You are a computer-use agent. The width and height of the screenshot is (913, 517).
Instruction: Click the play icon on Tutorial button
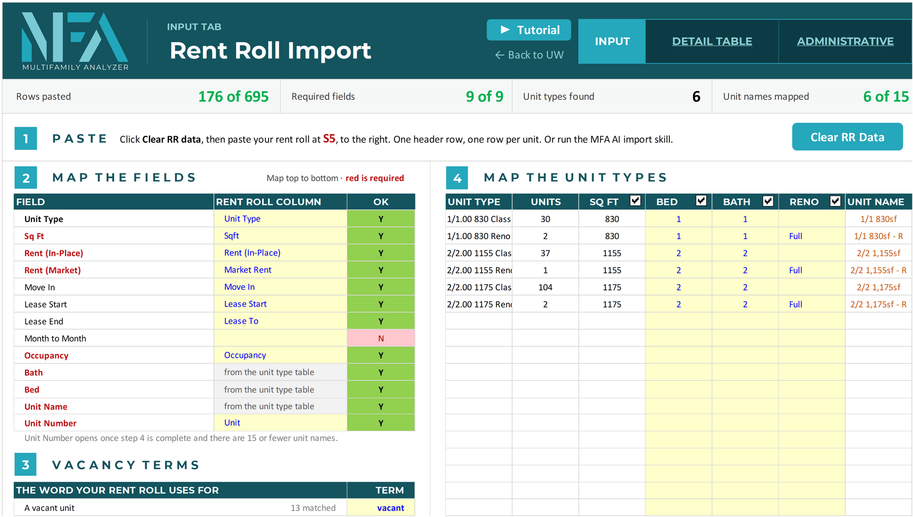[x=504, y=30]
